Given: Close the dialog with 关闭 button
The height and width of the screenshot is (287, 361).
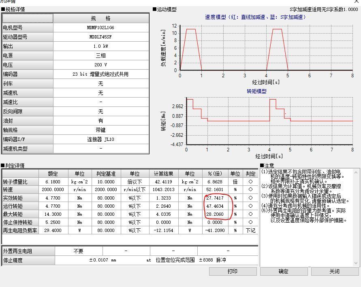Looking at the screenshot, I should click(334, 271).
